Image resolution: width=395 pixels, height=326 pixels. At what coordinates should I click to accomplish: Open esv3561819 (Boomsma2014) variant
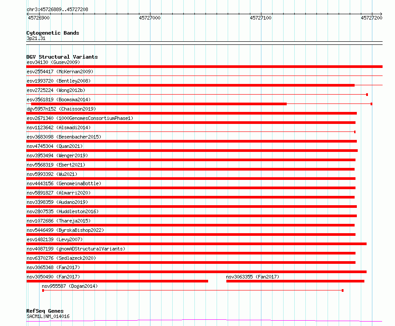[59, 99]
